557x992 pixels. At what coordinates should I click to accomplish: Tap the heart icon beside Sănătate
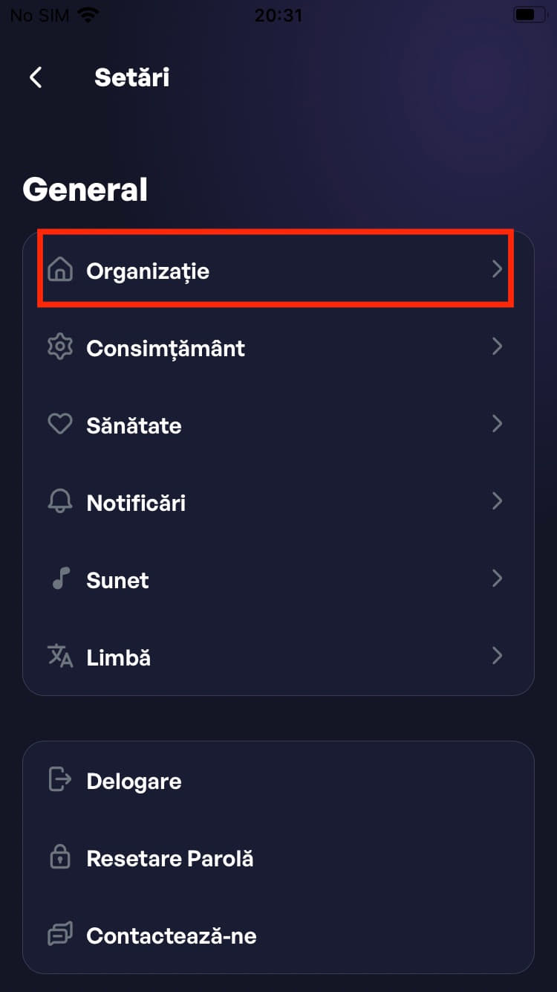click(60, 425)
